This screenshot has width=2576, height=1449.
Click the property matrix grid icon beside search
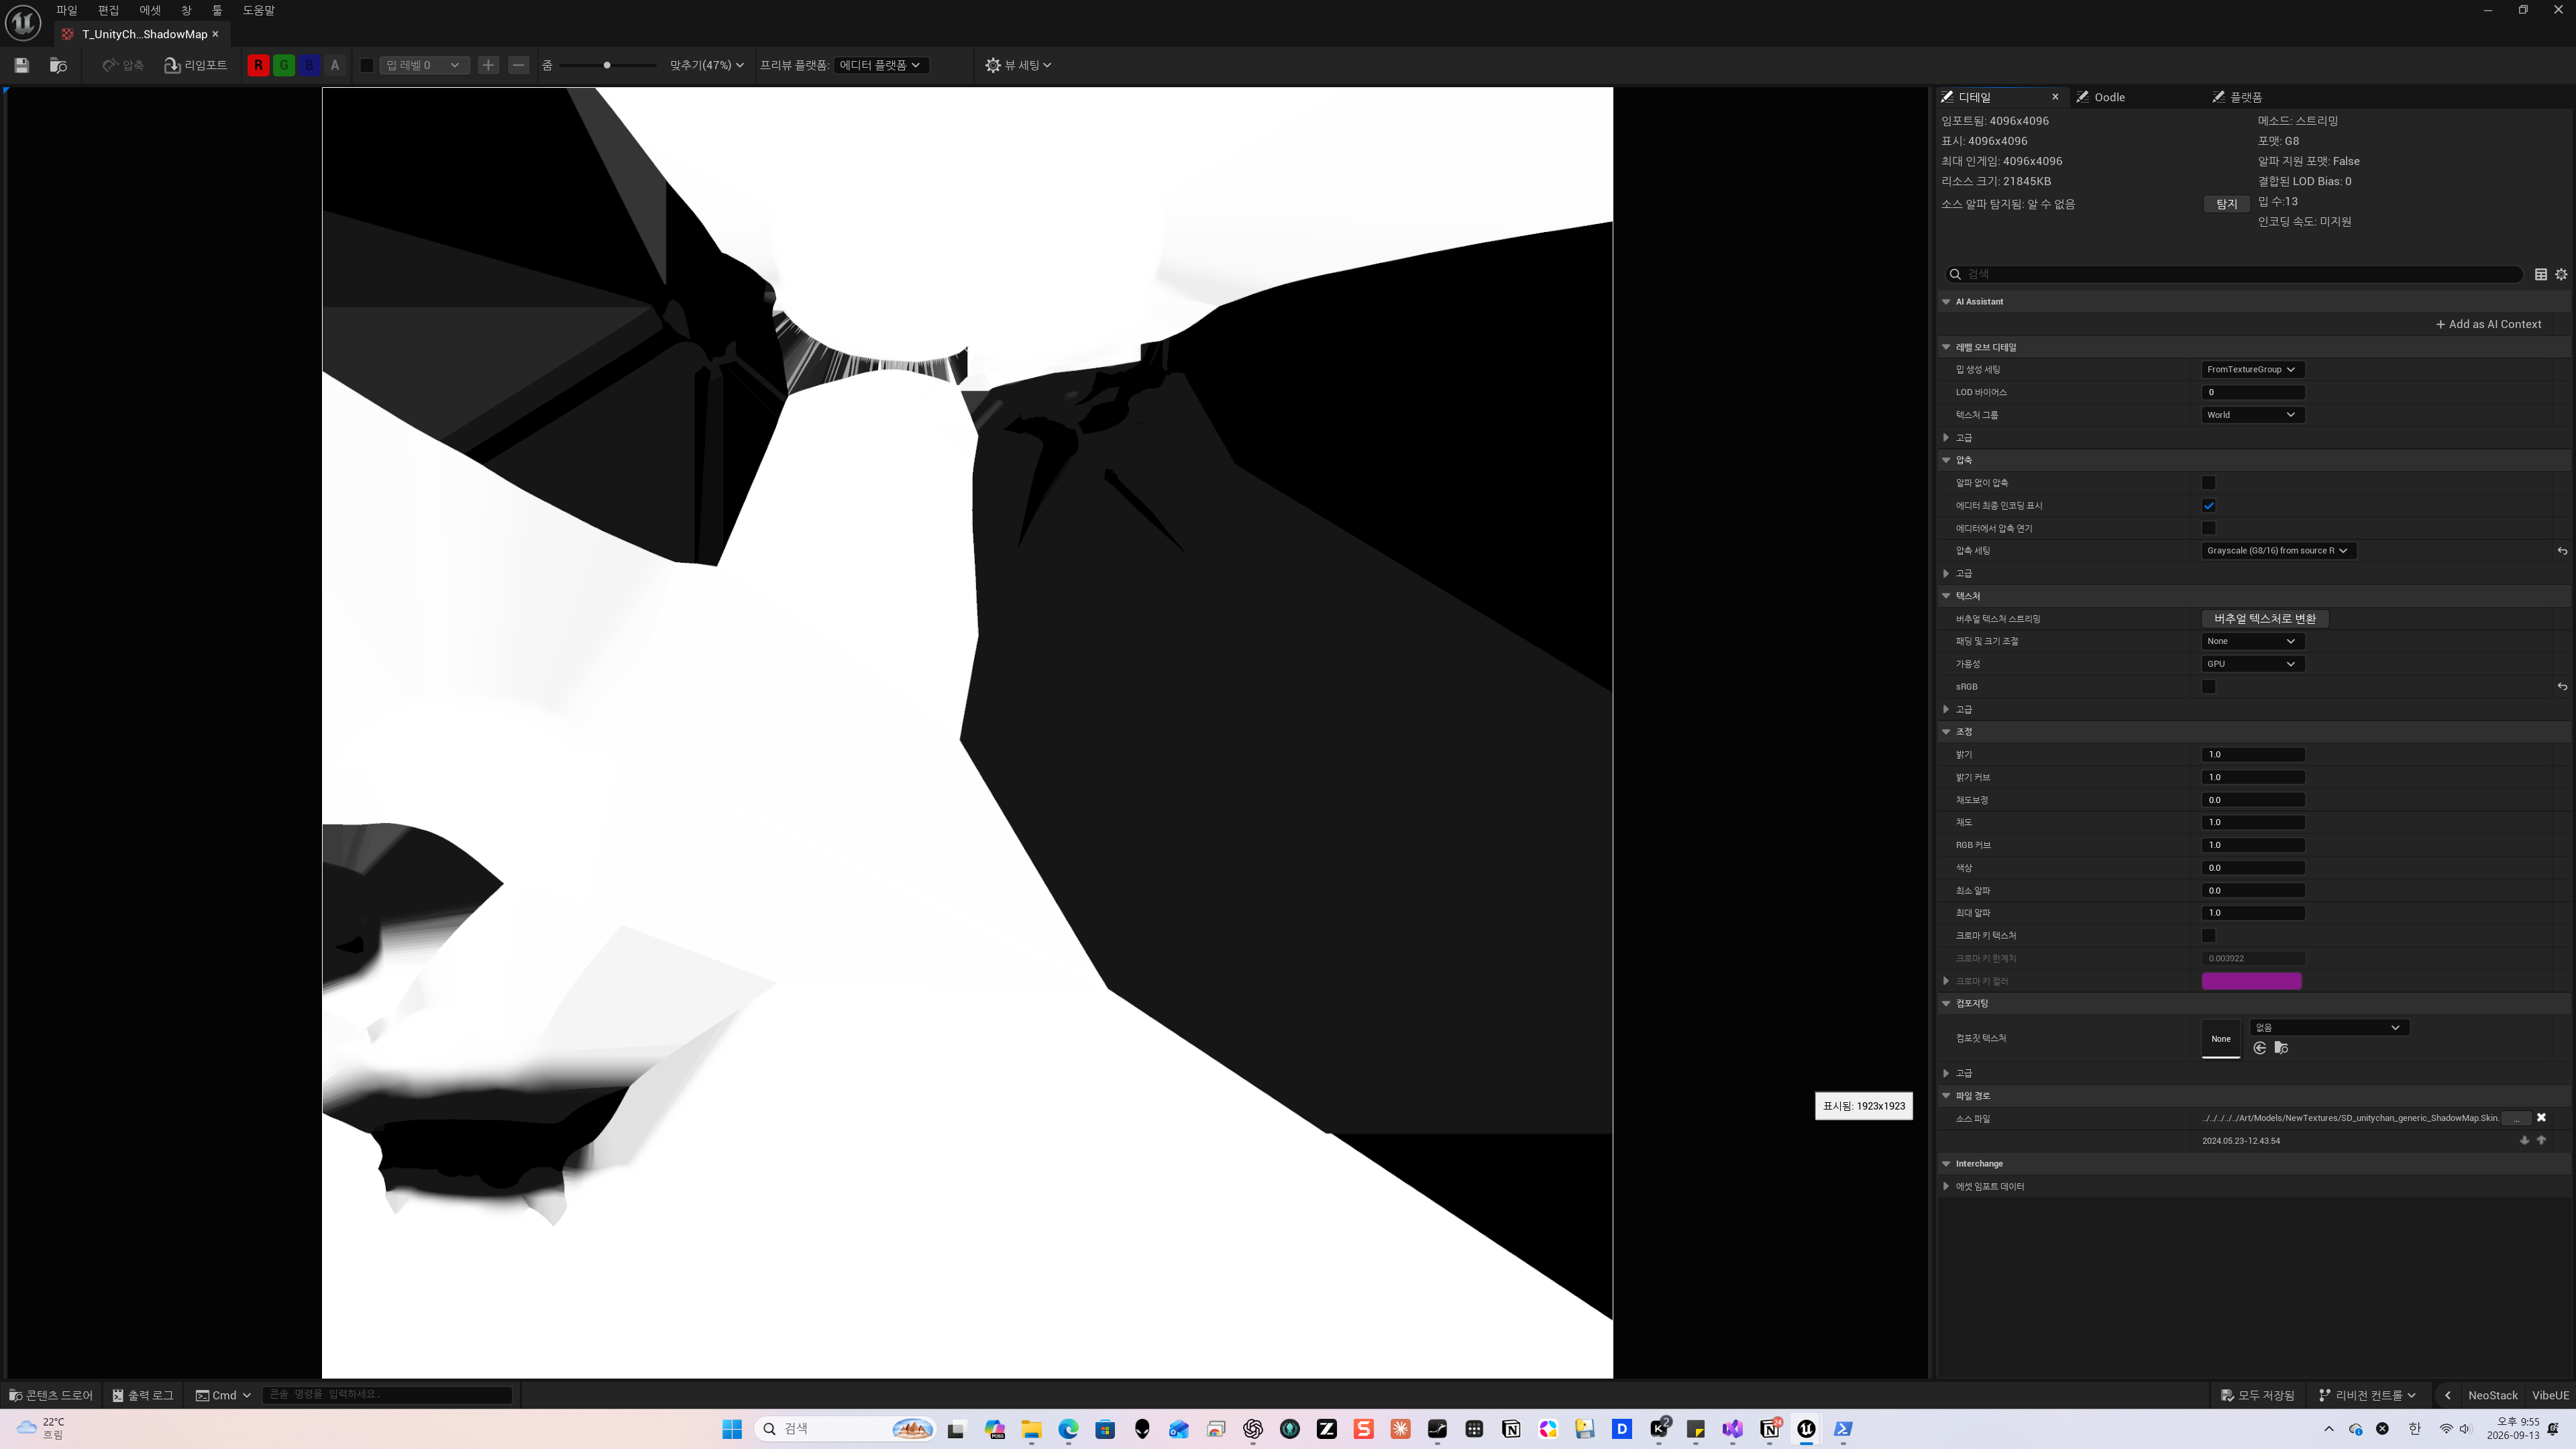2541,274
